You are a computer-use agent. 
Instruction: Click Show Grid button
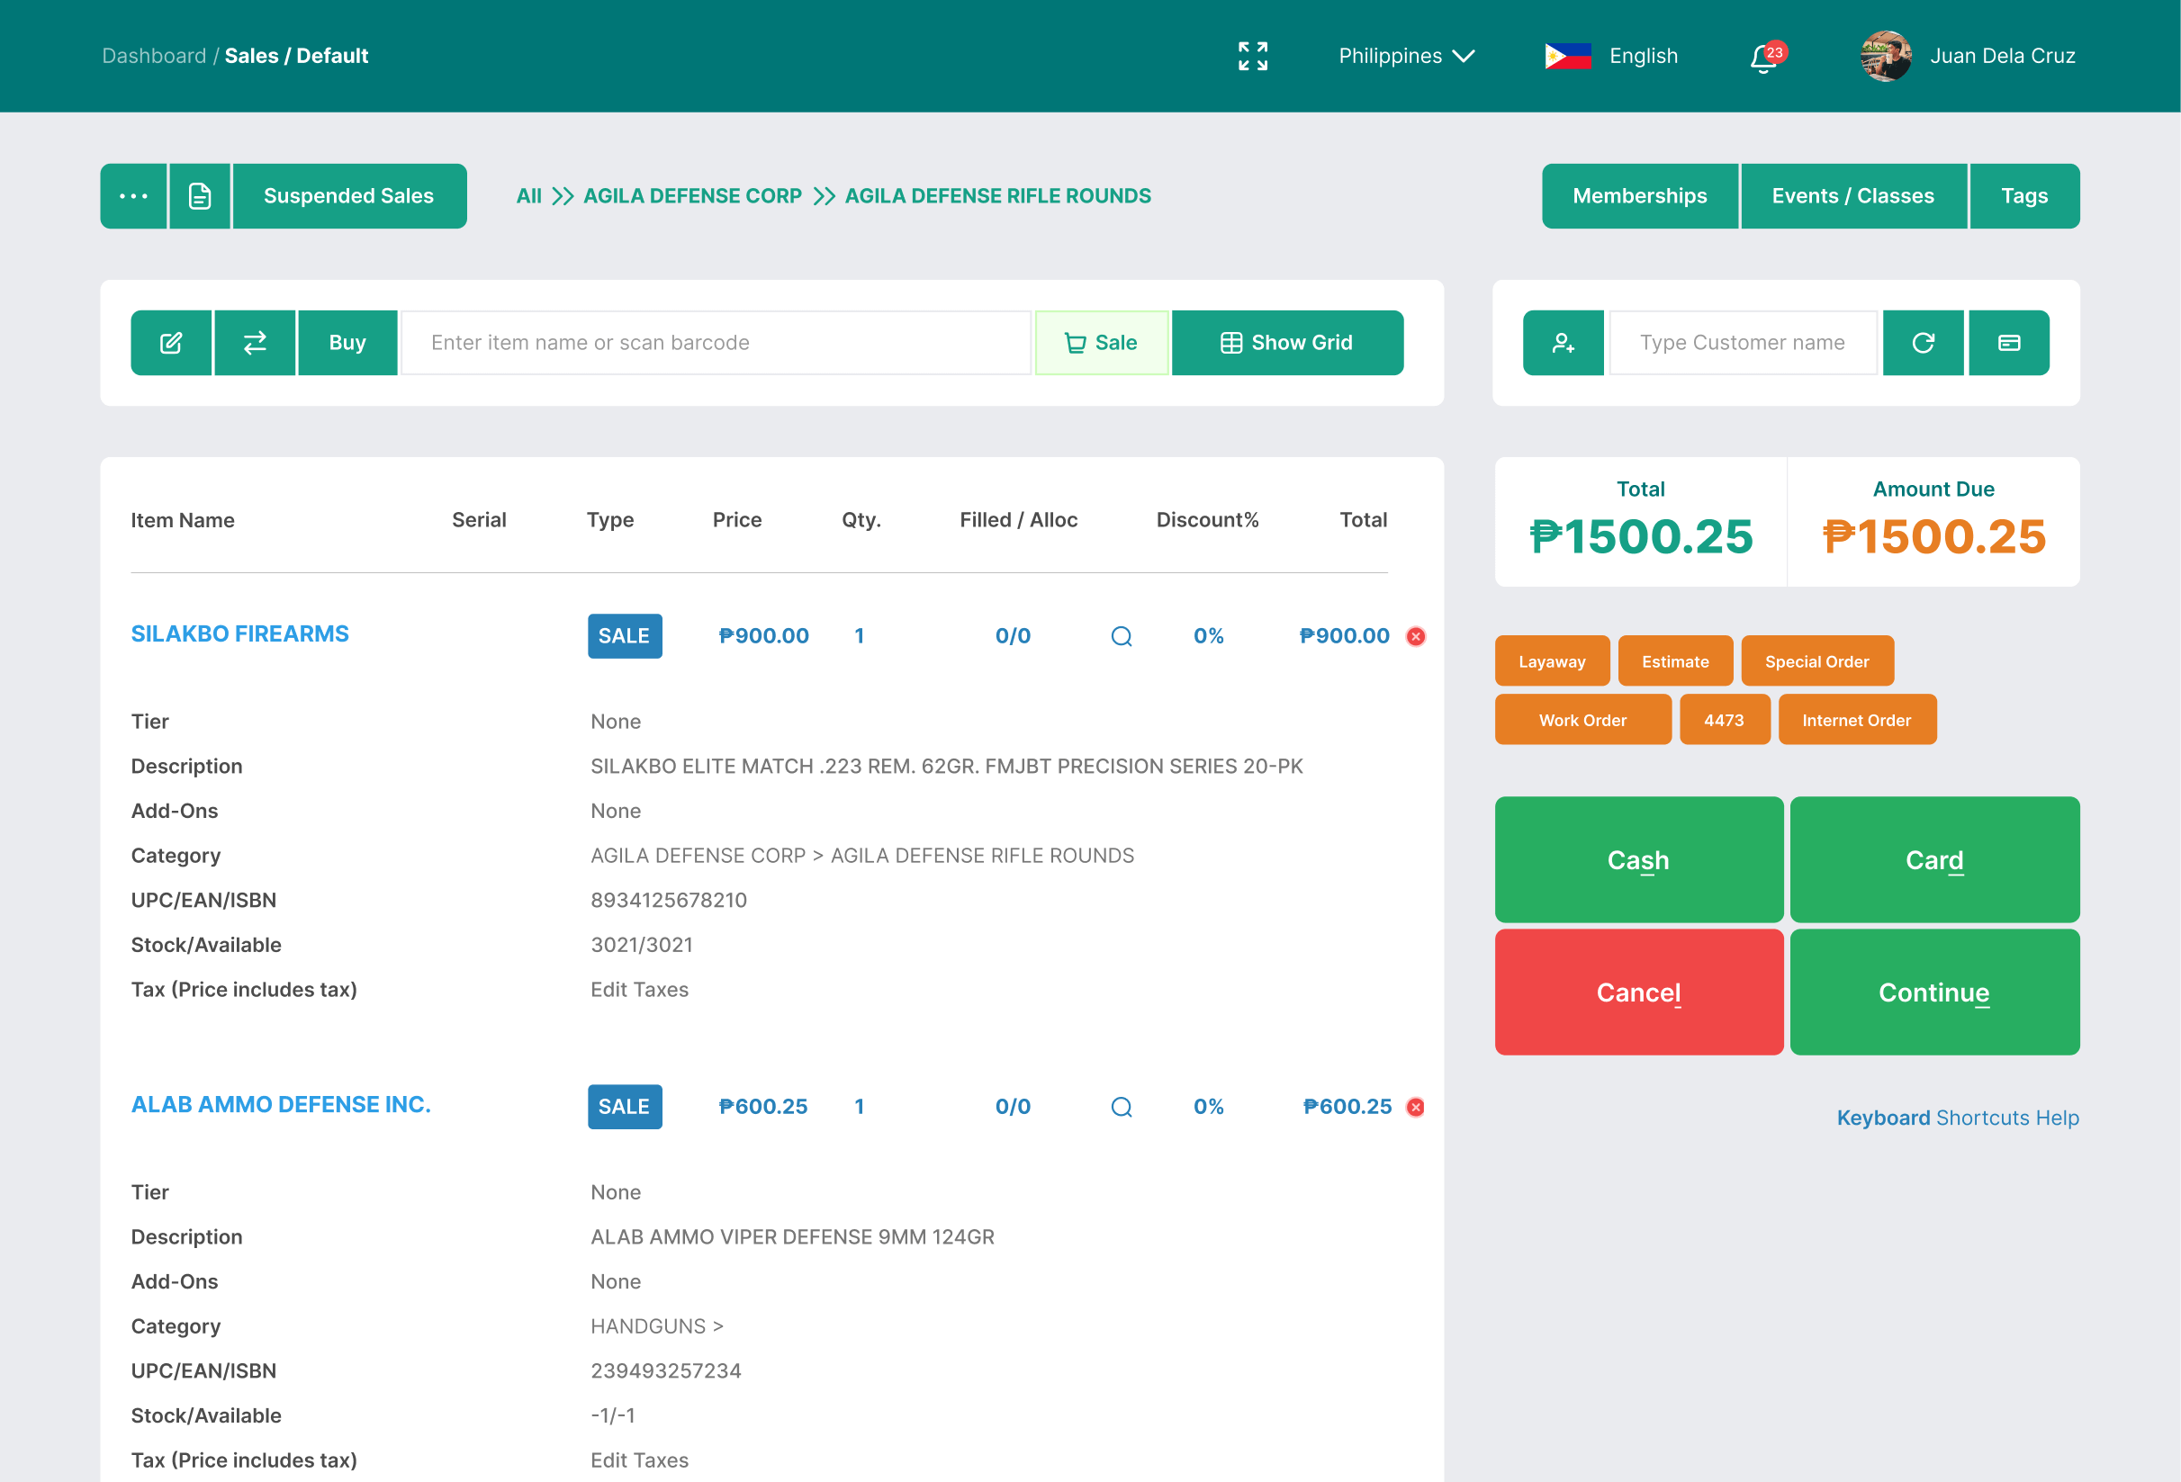[1287, 344]
